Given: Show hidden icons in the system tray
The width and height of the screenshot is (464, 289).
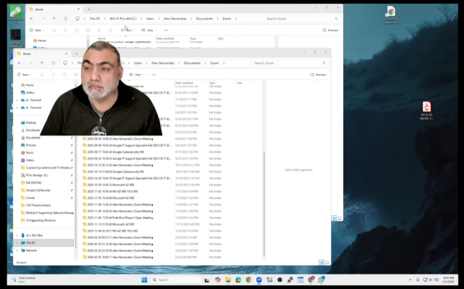Looking at the screenshot, I should [x=410, y=279].
